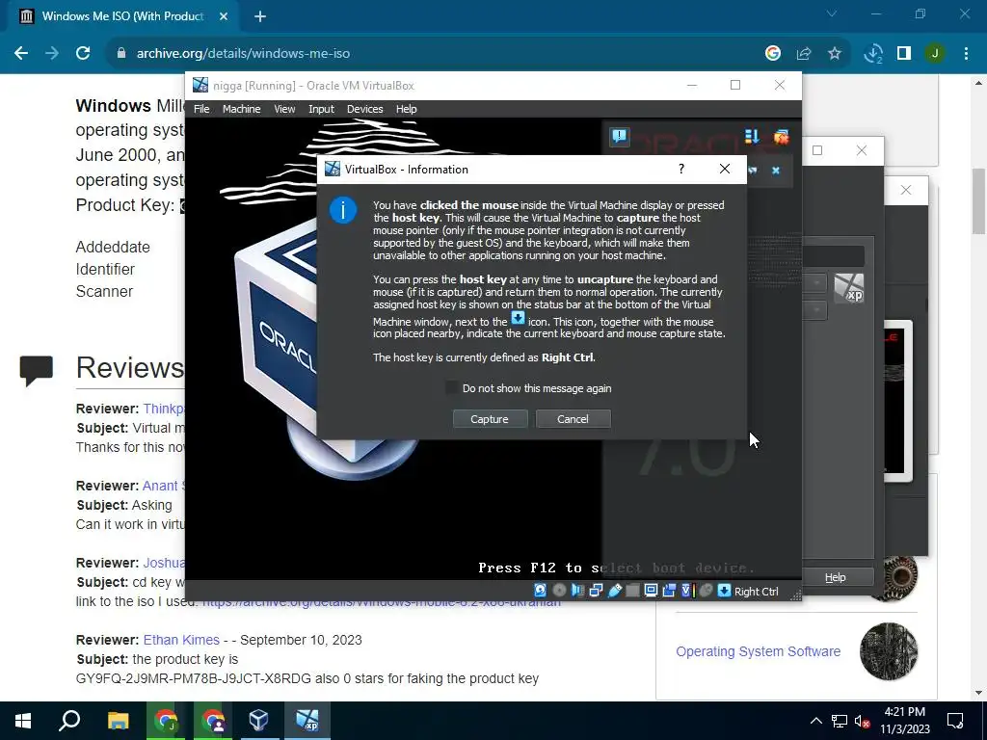Click the audio icon in VM status bar

(x=577, y=591)
